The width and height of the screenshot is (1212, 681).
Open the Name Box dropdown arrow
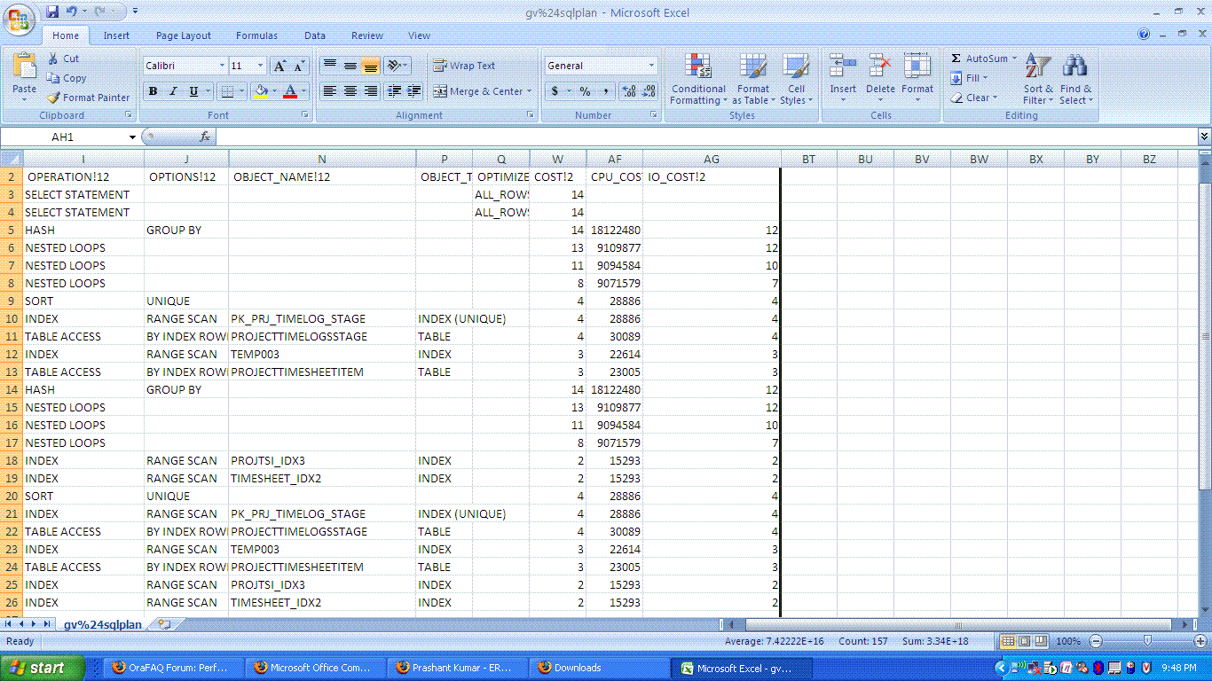click(x=133, y=137)
